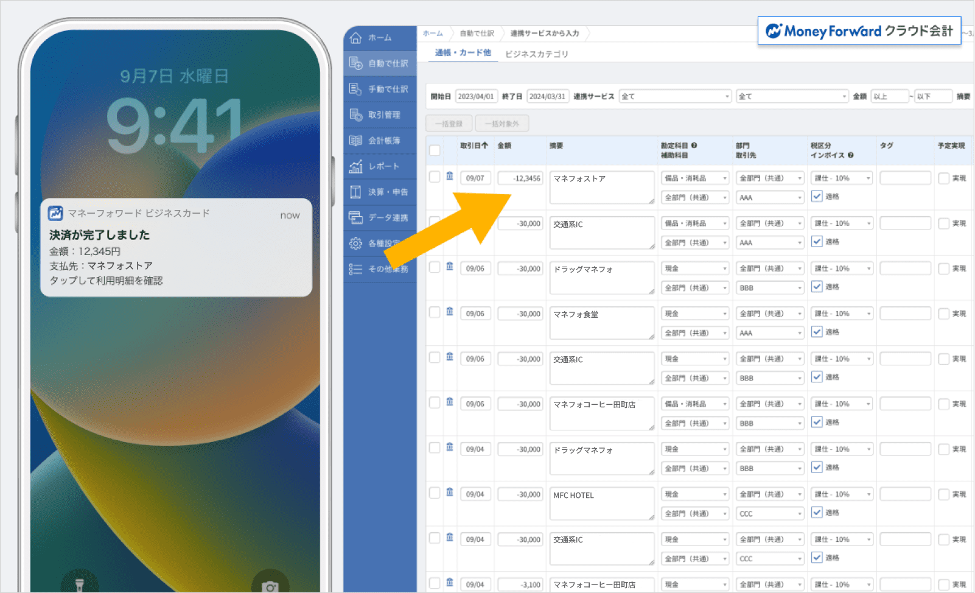Select the 取引管理 sidebar icon
This screenshot has width=975, height=593.
(x=356, y=114)
